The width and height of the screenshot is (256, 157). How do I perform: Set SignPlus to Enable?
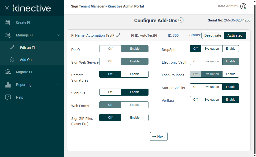(x=135, y=92)
